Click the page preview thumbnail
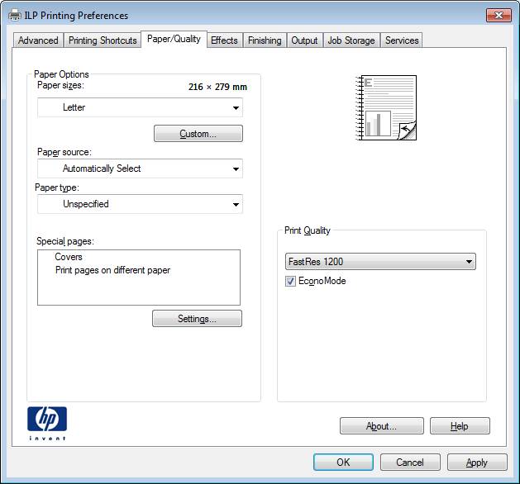 coord(385,107)
